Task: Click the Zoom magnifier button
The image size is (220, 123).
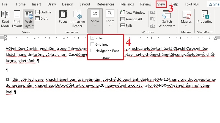Action: point(110,13)
